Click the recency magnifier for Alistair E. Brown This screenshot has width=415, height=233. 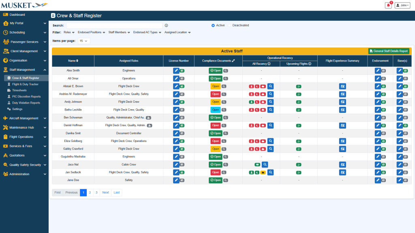click(x=270, y=86)
